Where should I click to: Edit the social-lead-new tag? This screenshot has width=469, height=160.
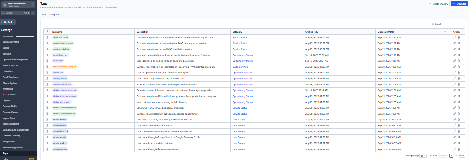coord(455,55)
